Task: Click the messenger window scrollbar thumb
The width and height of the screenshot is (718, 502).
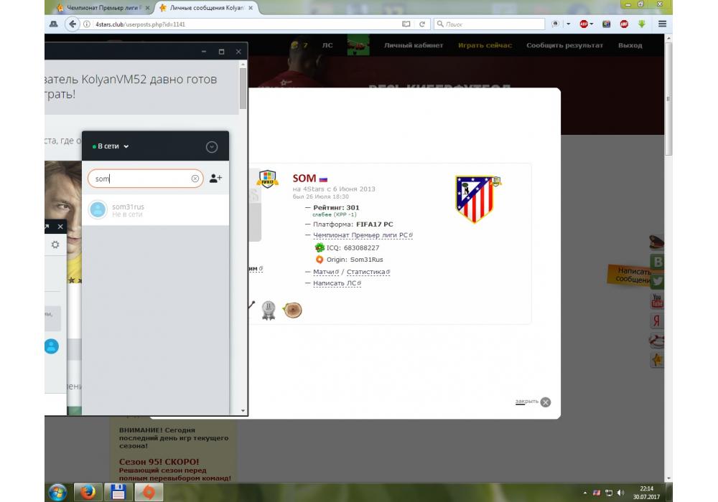Action: click(243, 88)
